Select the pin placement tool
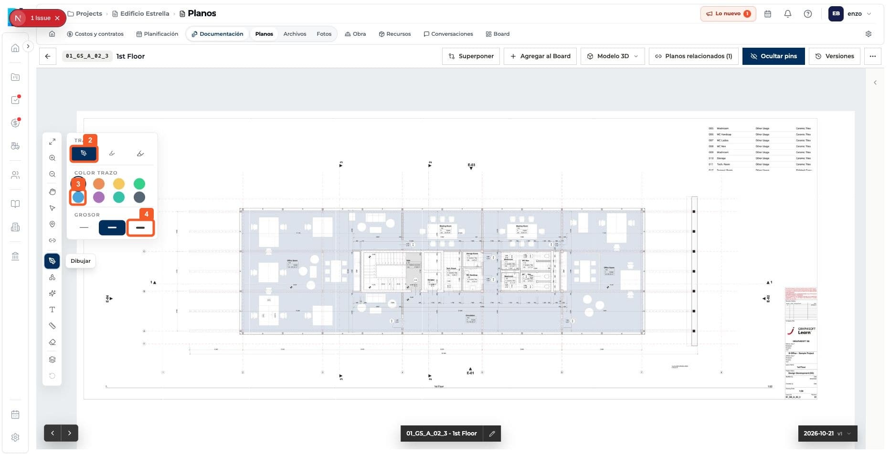Viewport: 890px width, 455px height. tap(52, 224)
